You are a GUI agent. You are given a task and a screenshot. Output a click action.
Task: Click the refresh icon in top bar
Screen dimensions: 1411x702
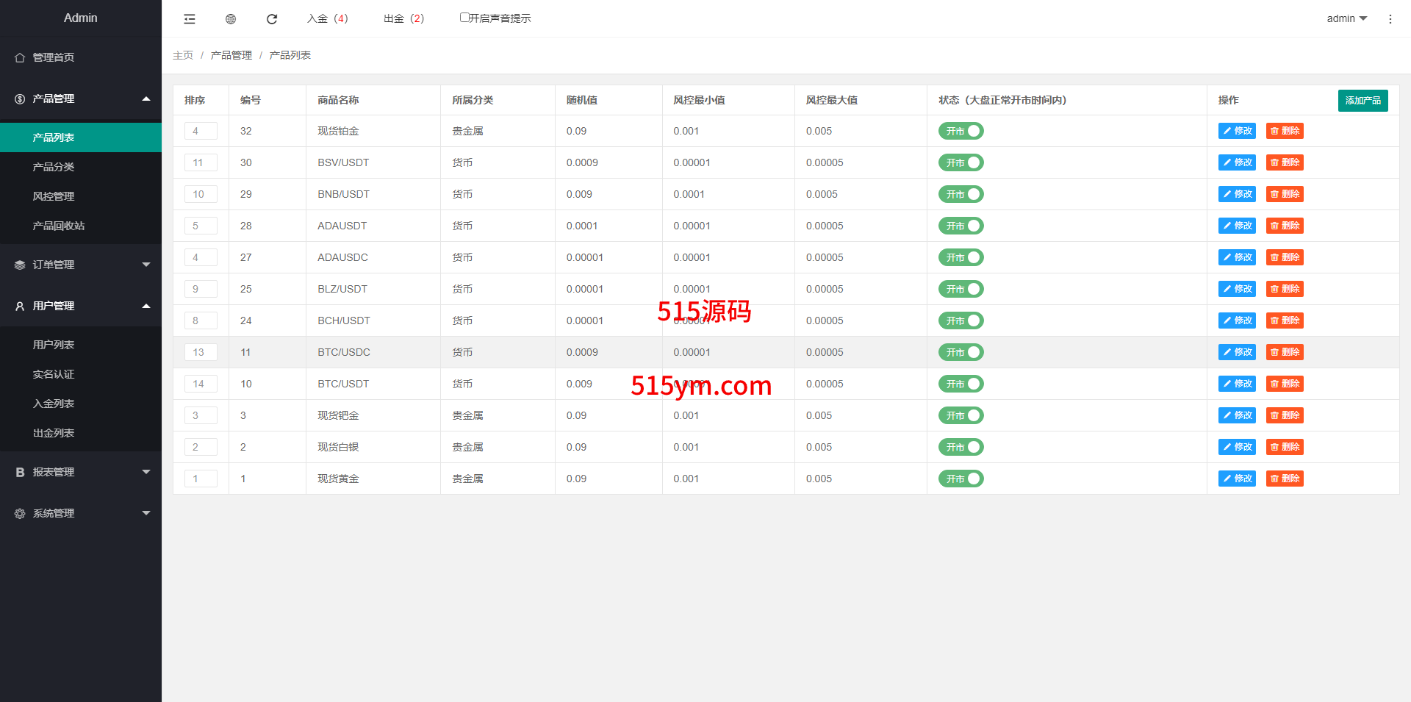point(272,19)
